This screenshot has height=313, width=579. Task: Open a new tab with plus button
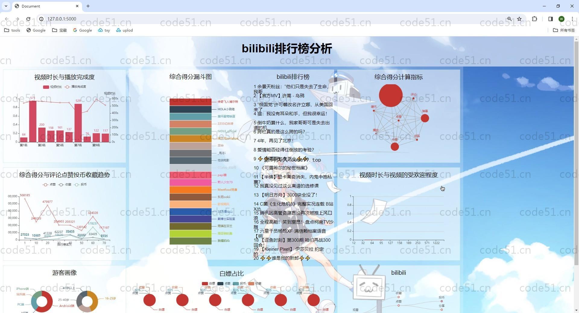(88, 6)
